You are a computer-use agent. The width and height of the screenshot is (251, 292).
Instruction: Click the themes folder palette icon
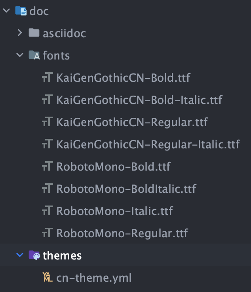click(x=34, y=255)
